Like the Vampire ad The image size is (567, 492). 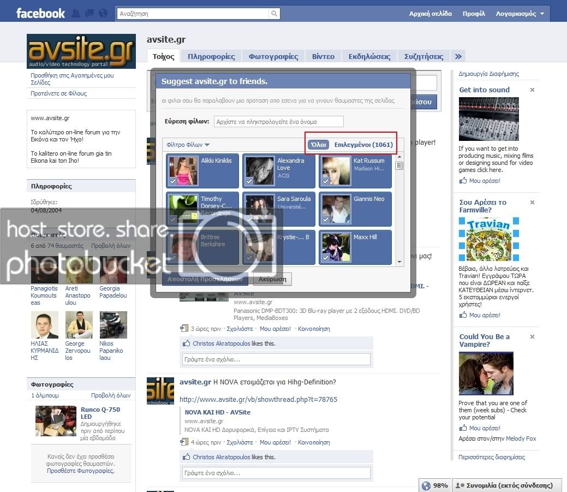pyautogui.click(x=480, y=428)
